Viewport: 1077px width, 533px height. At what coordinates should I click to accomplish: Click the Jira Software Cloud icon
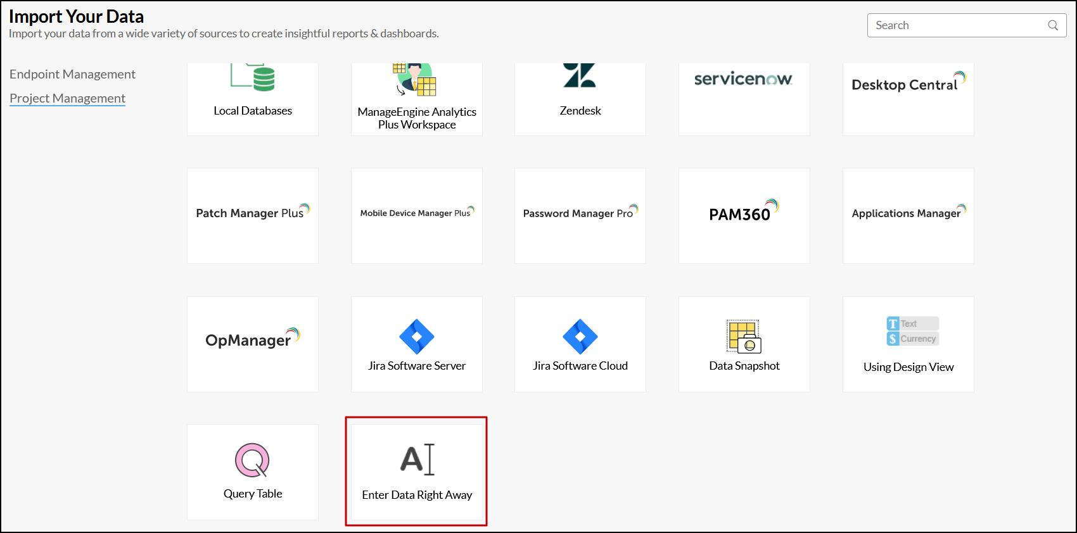[580, 336]
